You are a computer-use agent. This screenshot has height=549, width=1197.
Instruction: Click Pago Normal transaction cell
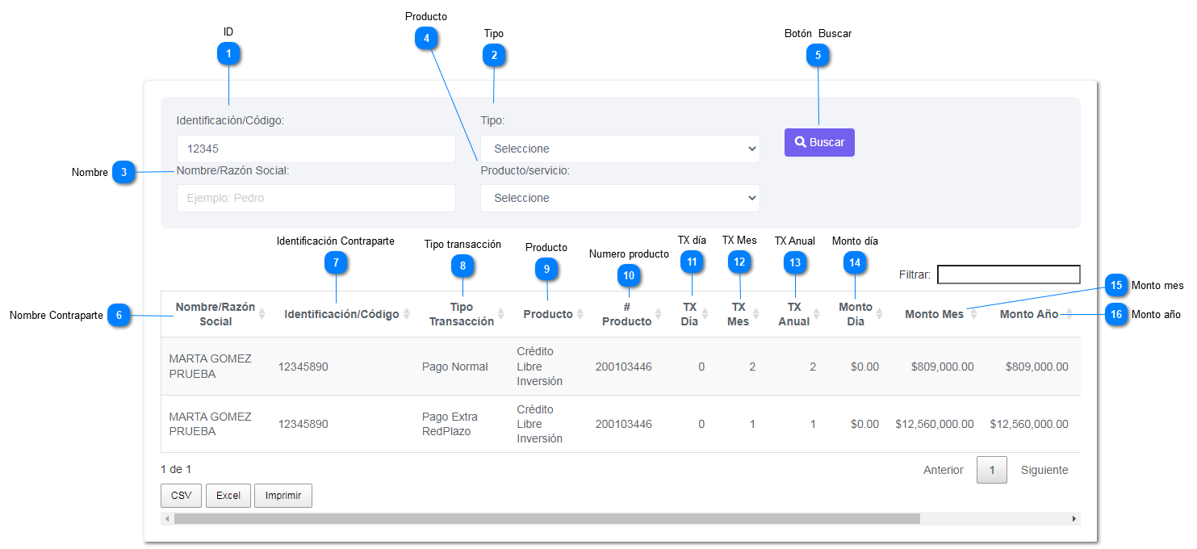coord(455,367)
